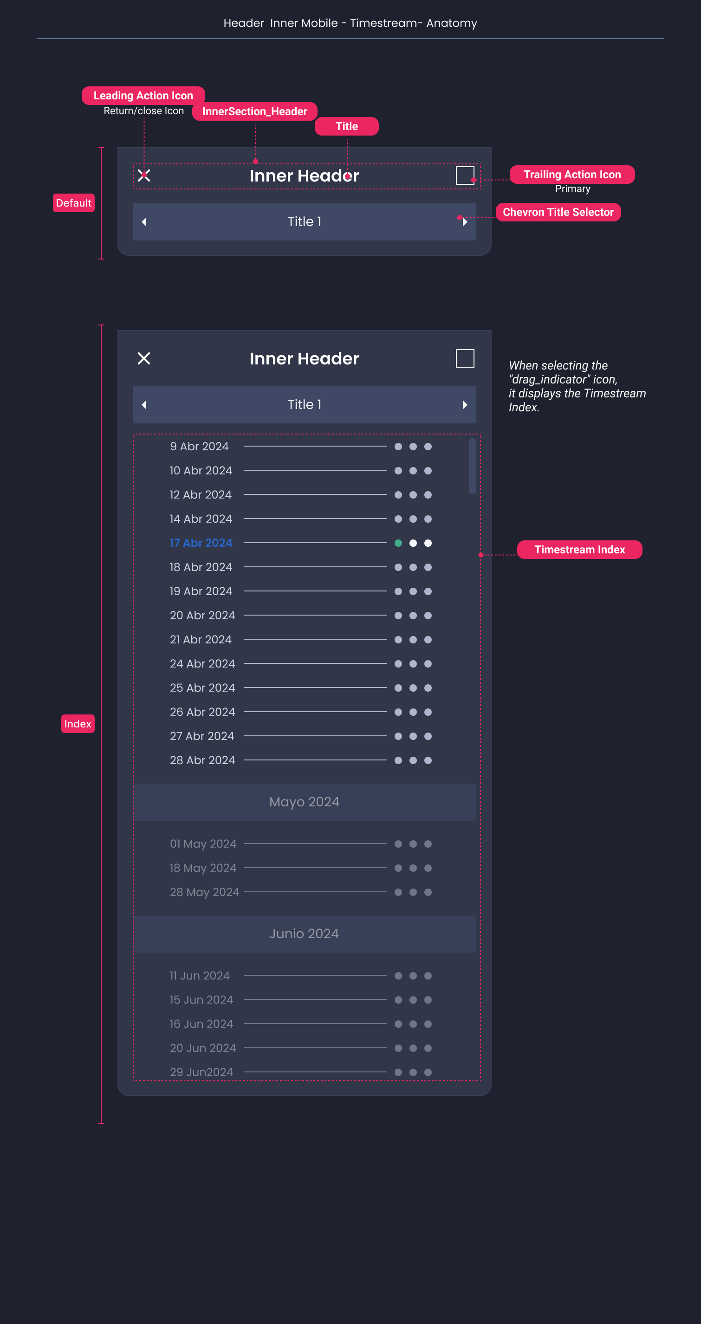This screenshot has width=701, height=1324.
Task: Click the 20 Abr 2024 date
Action: 202,615
